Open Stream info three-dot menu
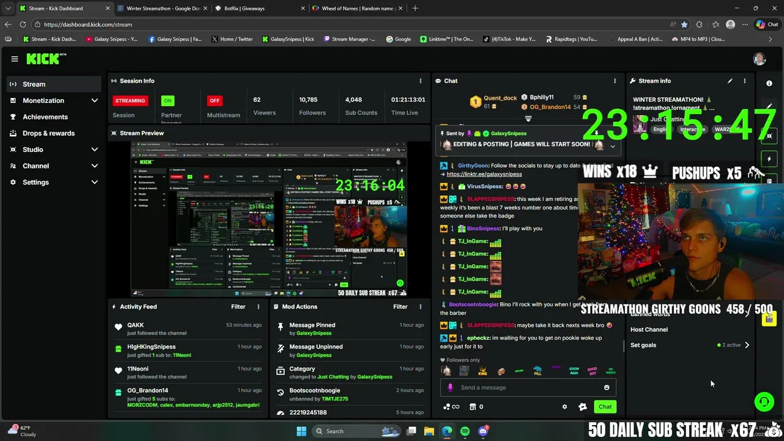784x441 pixels. click(744, 81)
